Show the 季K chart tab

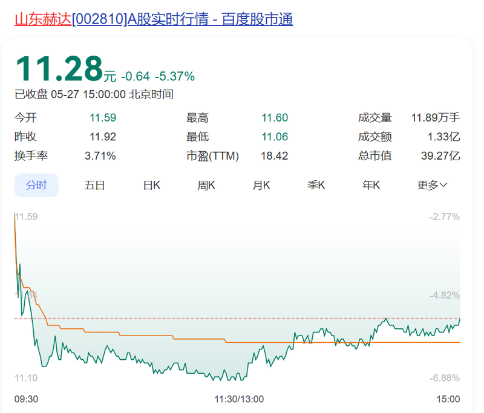[x=316, y=185]
